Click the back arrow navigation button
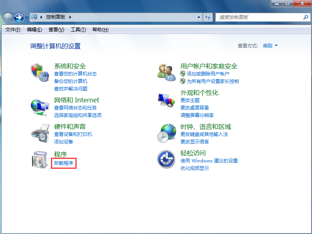 click(x=8, y=17)
